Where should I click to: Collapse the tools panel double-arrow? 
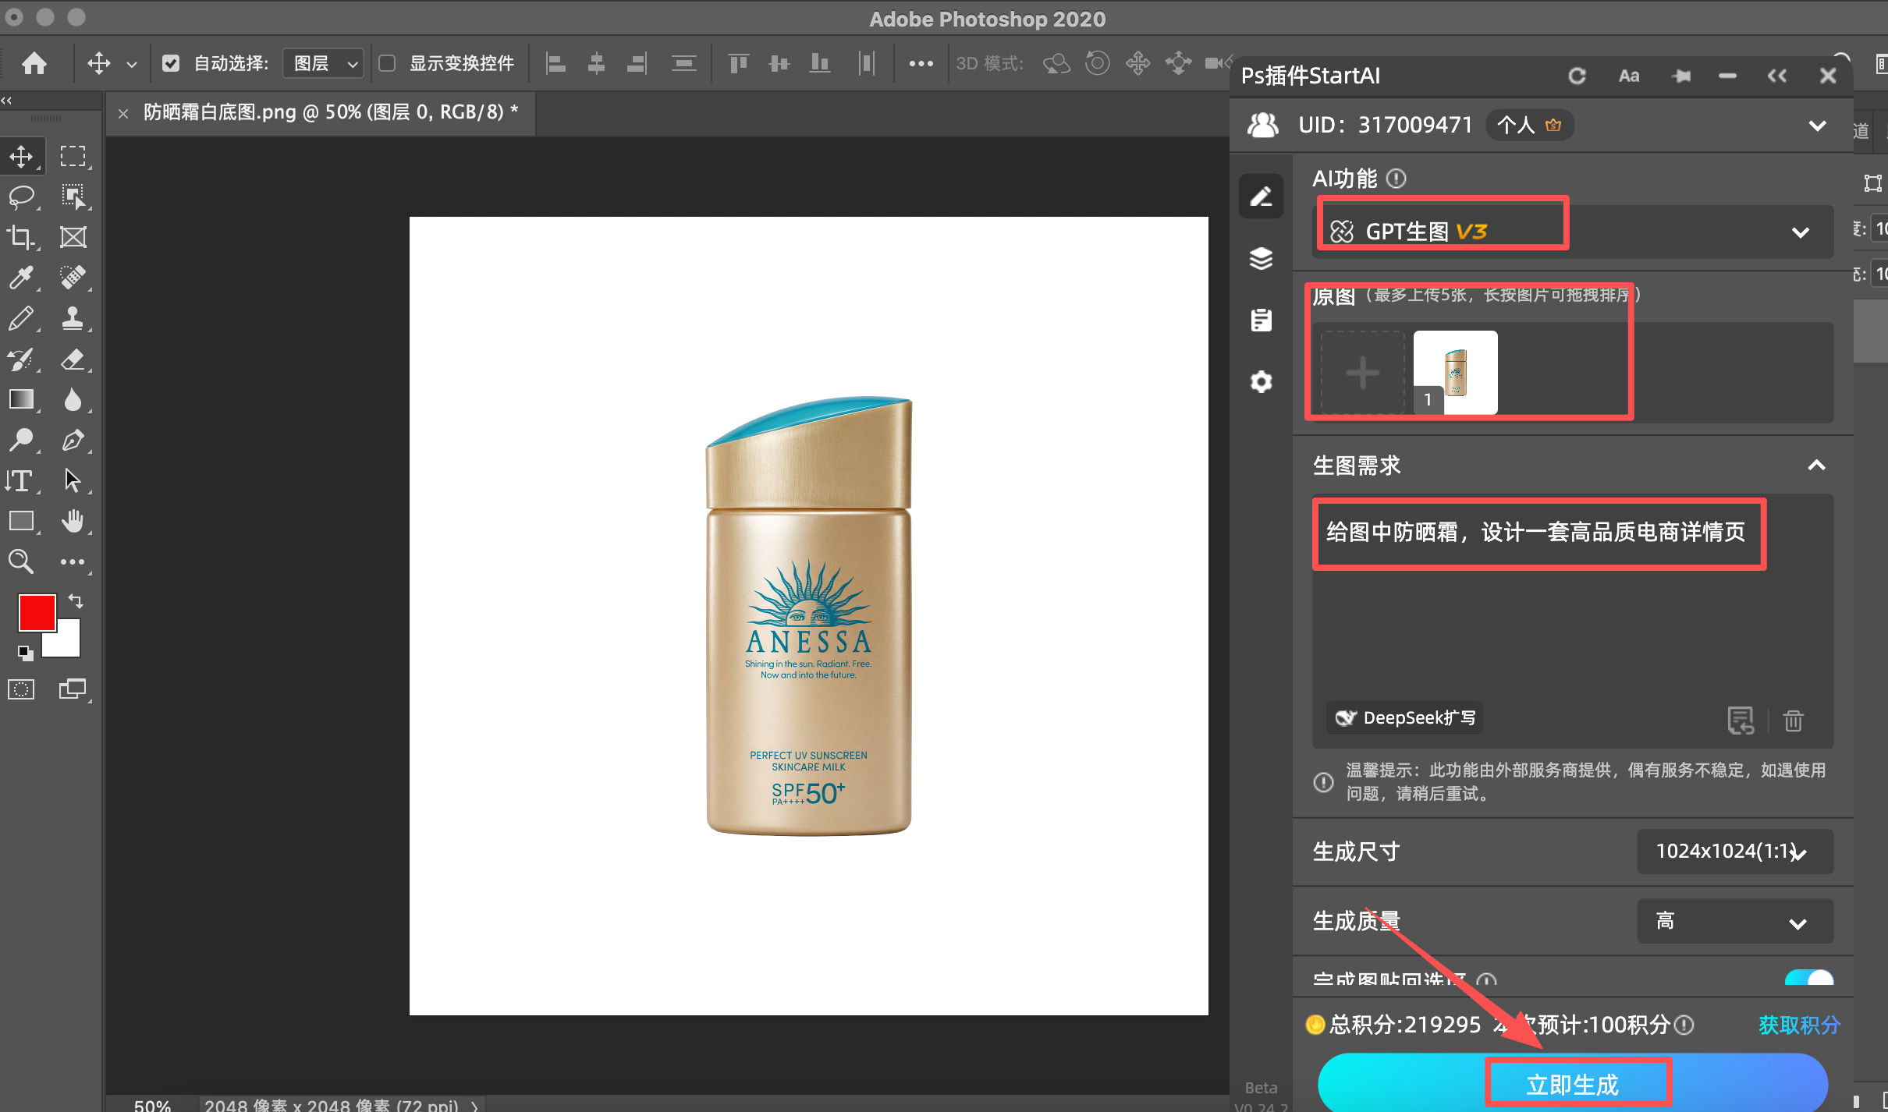point(6,100)
